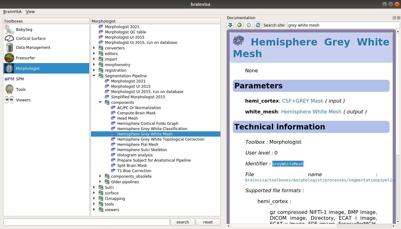This screenshot has height=229, width=401.
Task: Open the View menu
Action: [x=30, y=12]
